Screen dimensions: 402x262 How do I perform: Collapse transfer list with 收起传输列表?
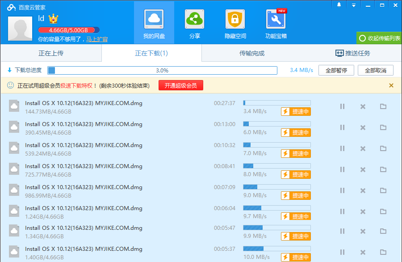pos(379,38)
